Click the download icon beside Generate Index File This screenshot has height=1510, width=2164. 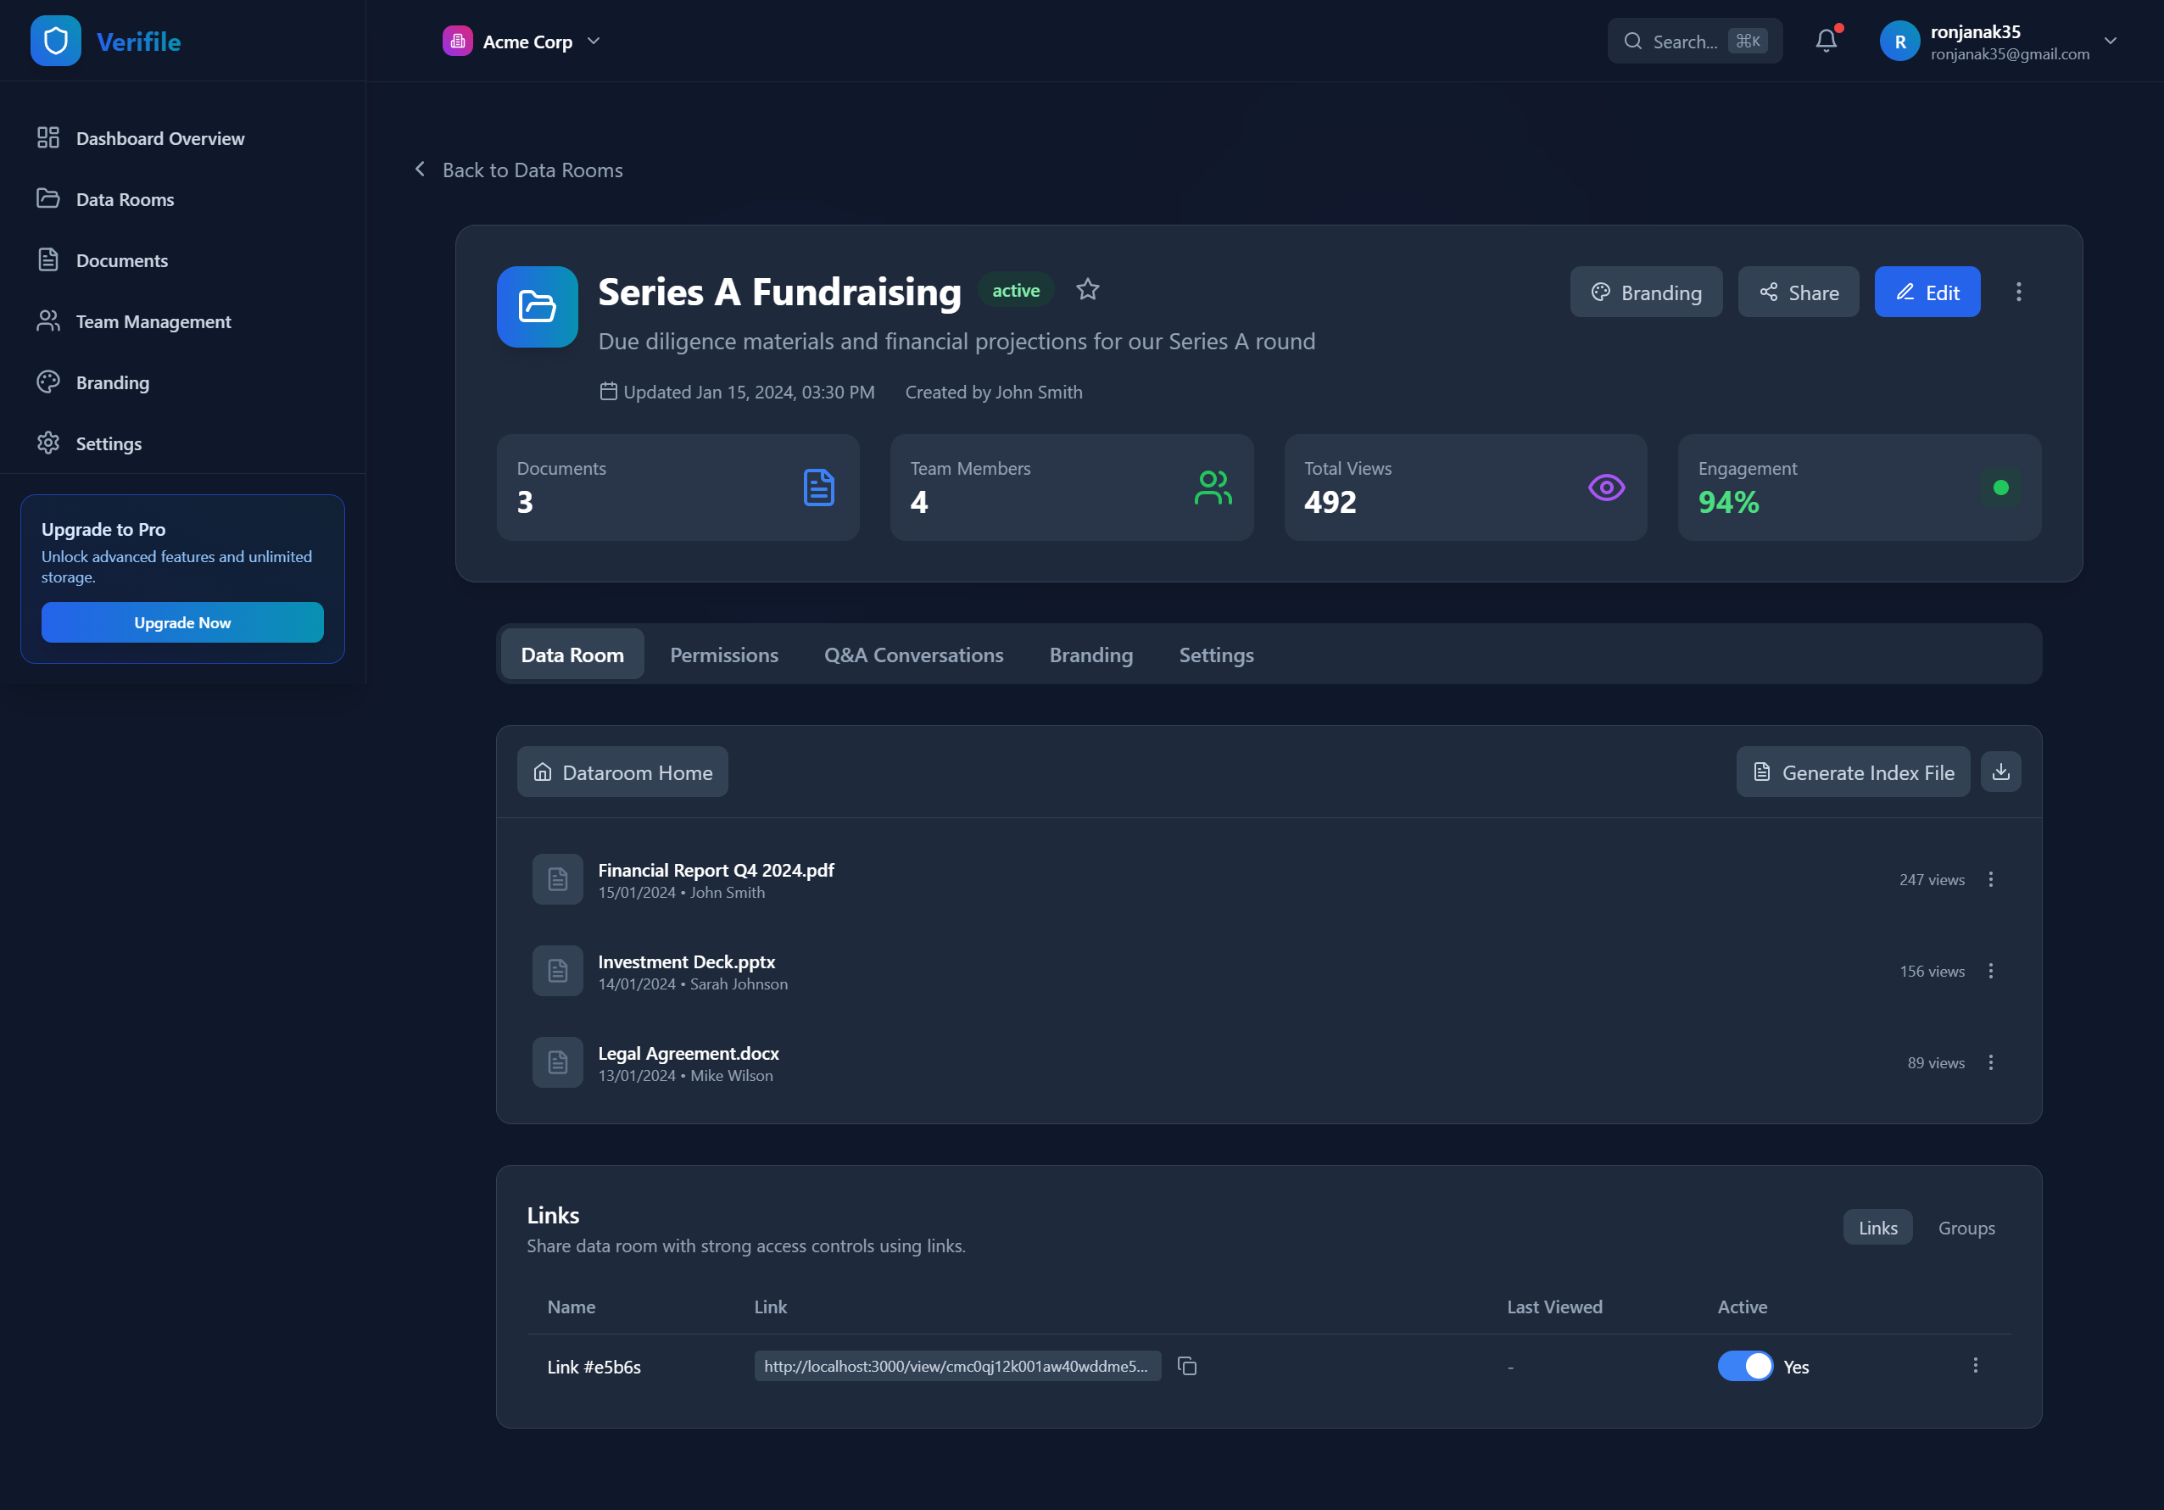click(x=2000, y=772)
